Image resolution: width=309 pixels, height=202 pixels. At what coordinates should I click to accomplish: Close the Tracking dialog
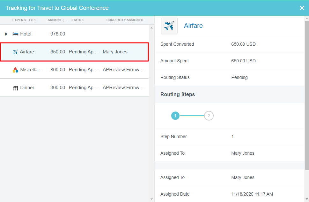coord(302,8)
